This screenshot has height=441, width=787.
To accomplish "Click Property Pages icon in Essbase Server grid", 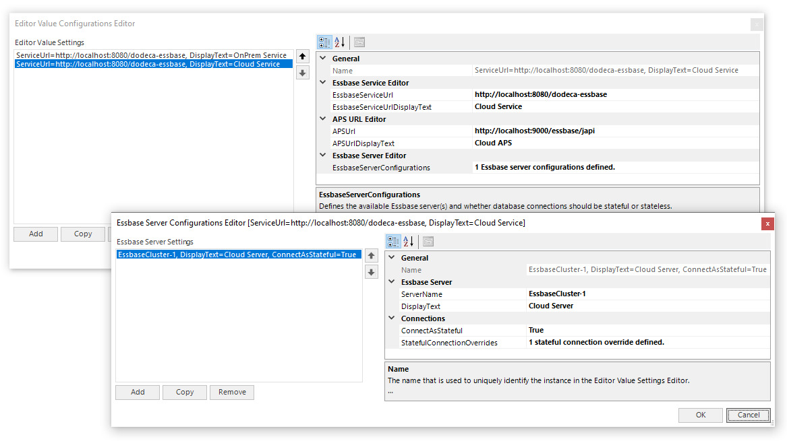I will tap(428, 242).
